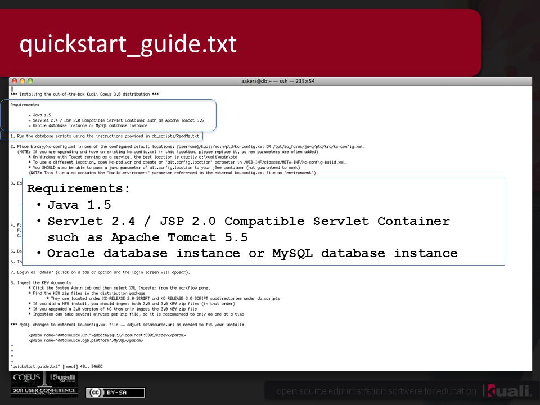
Task: Click '* On Windows with Tomcat running' line
Action: pyautogui.click(x=133, y=157)
